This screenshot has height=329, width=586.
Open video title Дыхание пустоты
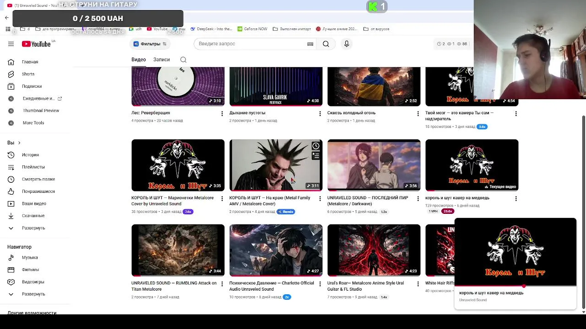(247, 113)
